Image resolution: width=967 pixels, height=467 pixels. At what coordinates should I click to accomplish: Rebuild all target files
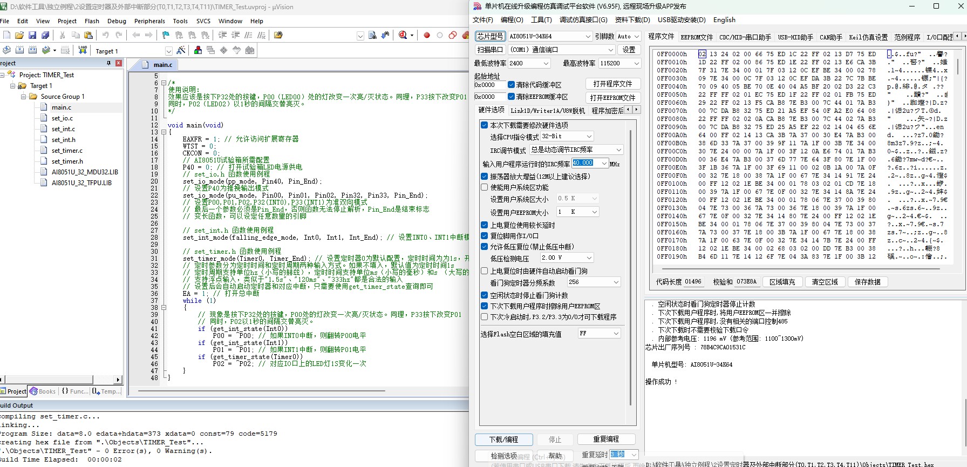(32, 50)
